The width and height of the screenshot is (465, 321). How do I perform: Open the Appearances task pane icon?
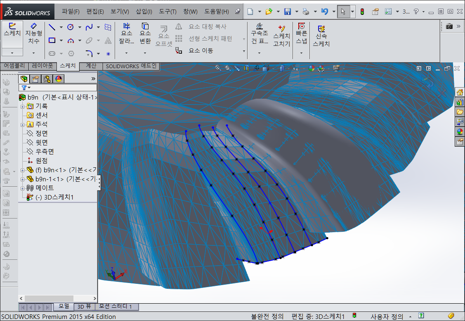[x=460, y=131]
